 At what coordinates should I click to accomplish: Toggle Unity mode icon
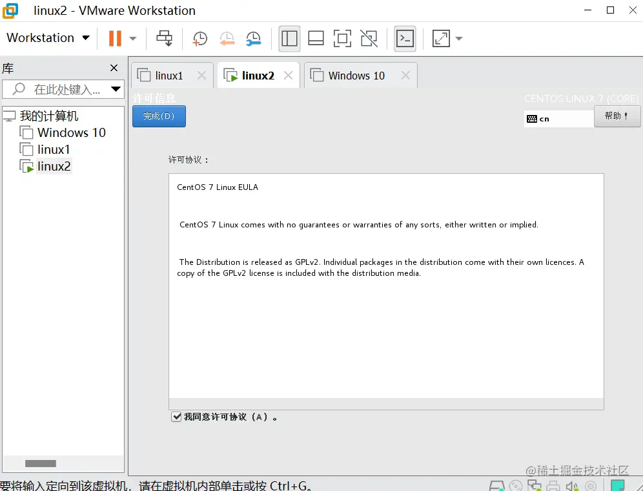(x=369, y=39)
